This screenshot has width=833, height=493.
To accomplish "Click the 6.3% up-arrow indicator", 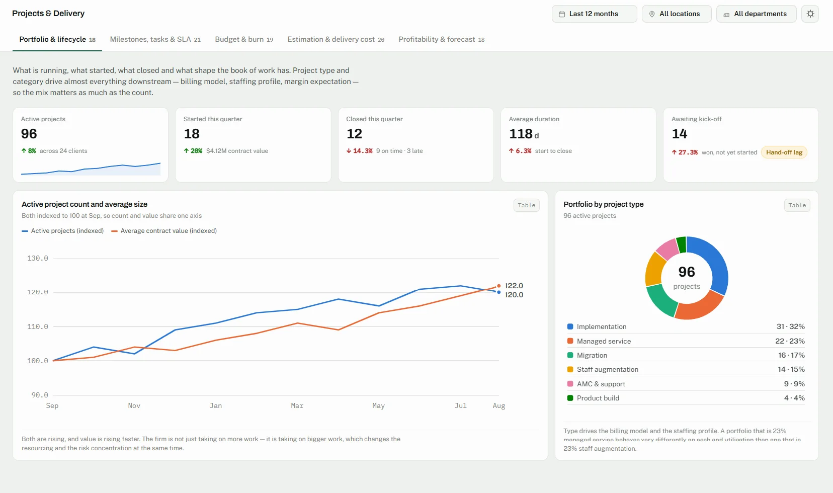I will pyautogui.click(x=520, y=151).
